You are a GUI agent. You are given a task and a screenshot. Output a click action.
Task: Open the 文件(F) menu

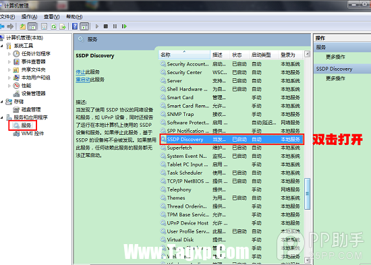(x=7, y=17)
